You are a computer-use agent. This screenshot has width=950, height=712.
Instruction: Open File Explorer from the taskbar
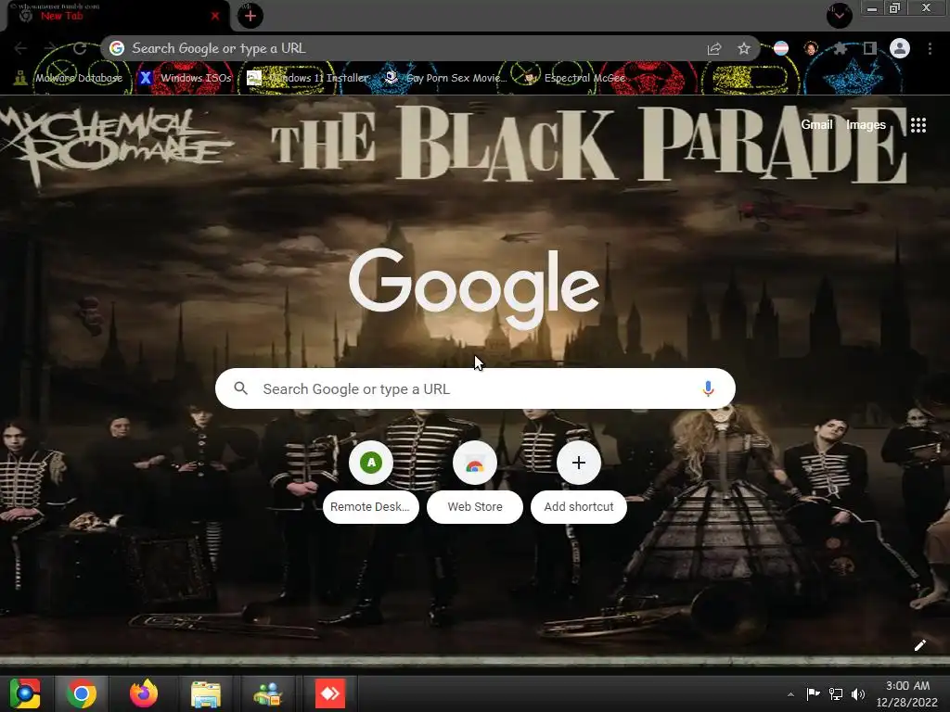coord(206,693)
